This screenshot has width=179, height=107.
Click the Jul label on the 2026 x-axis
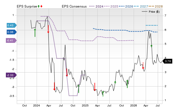158,105
